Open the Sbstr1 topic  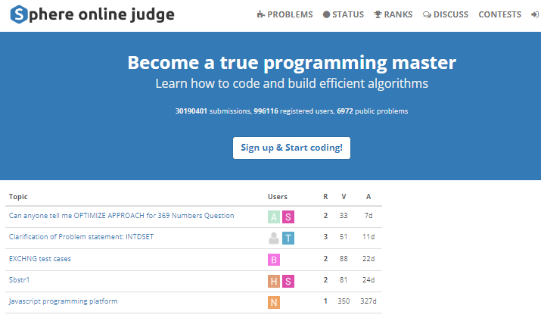(x=20, y=279)
